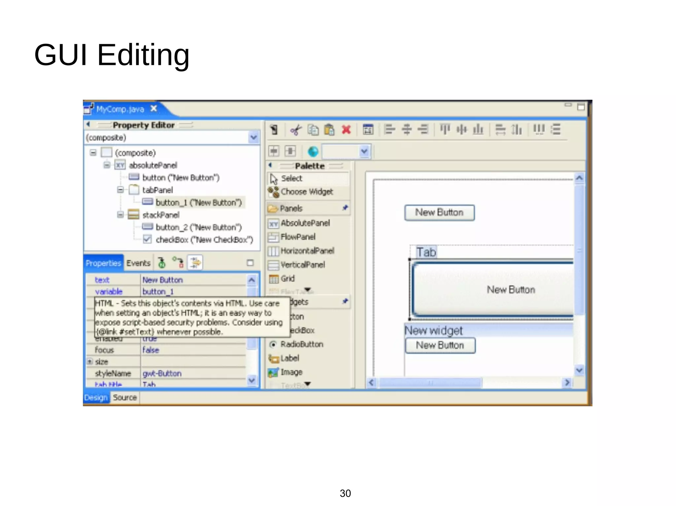Toggle the Widgets category pin
Image resolution: width=676 pixels, height=506 pixels.
click(345, 301)
